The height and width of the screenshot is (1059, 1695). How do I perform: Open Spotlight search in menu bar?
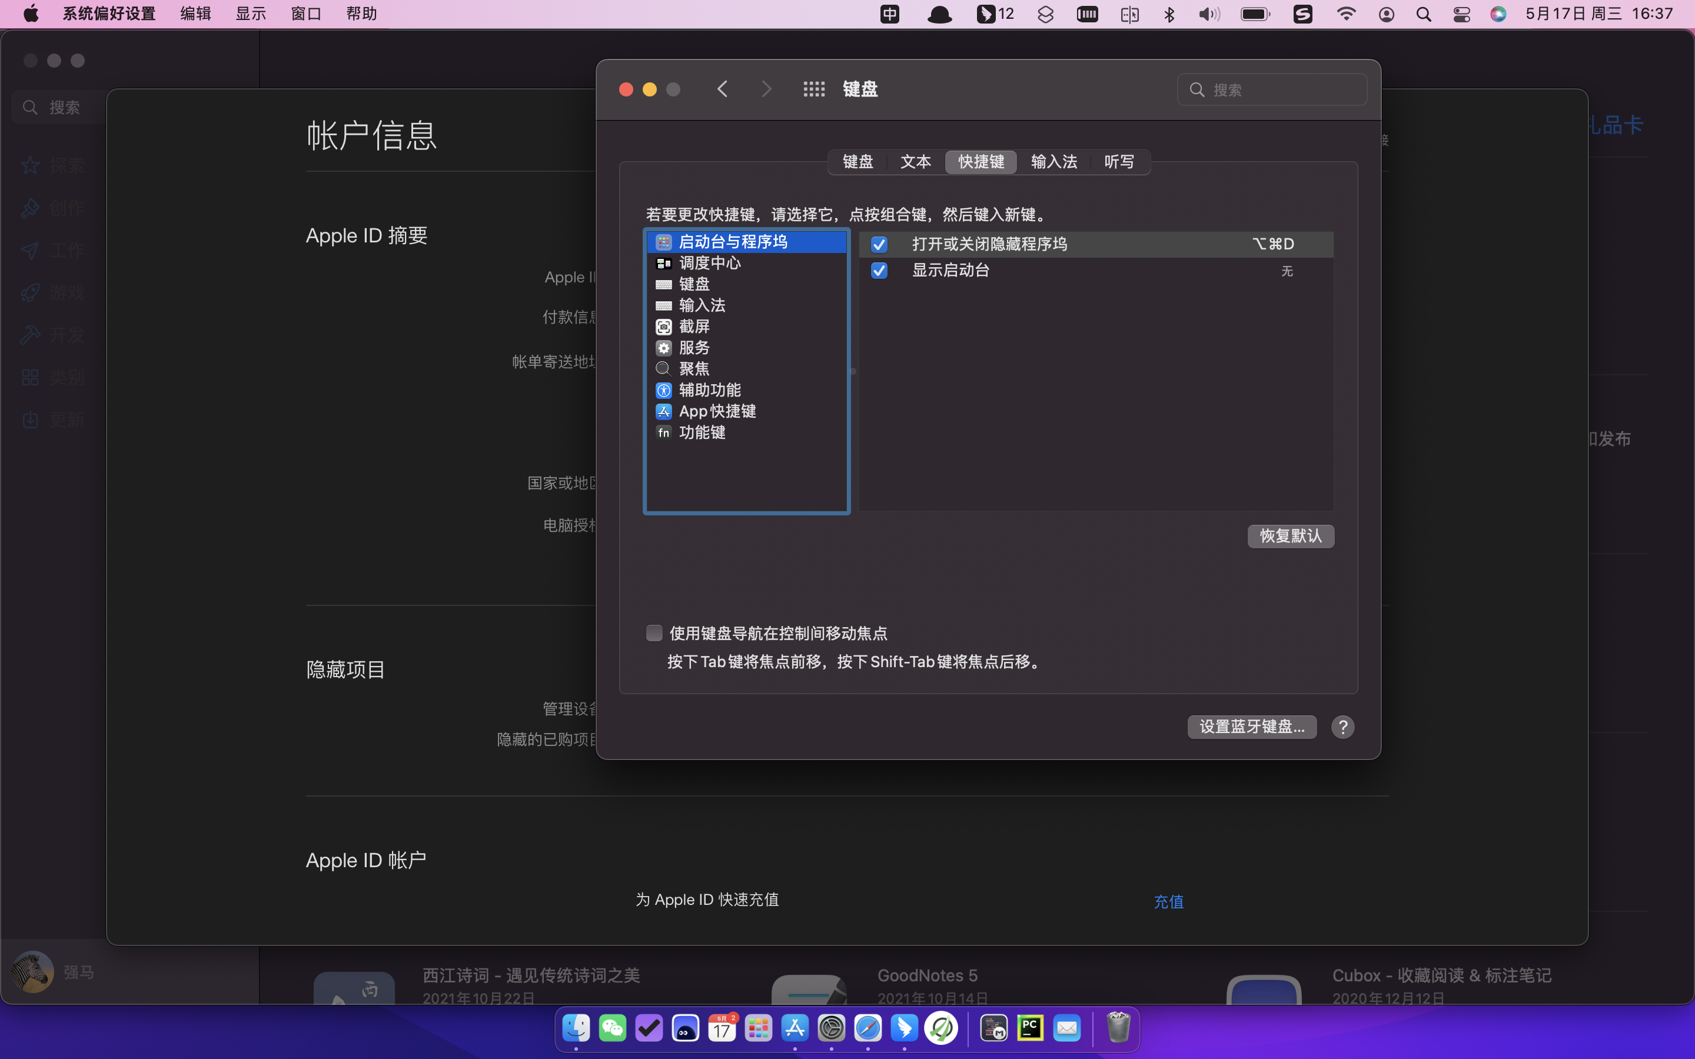(1423, 14)
